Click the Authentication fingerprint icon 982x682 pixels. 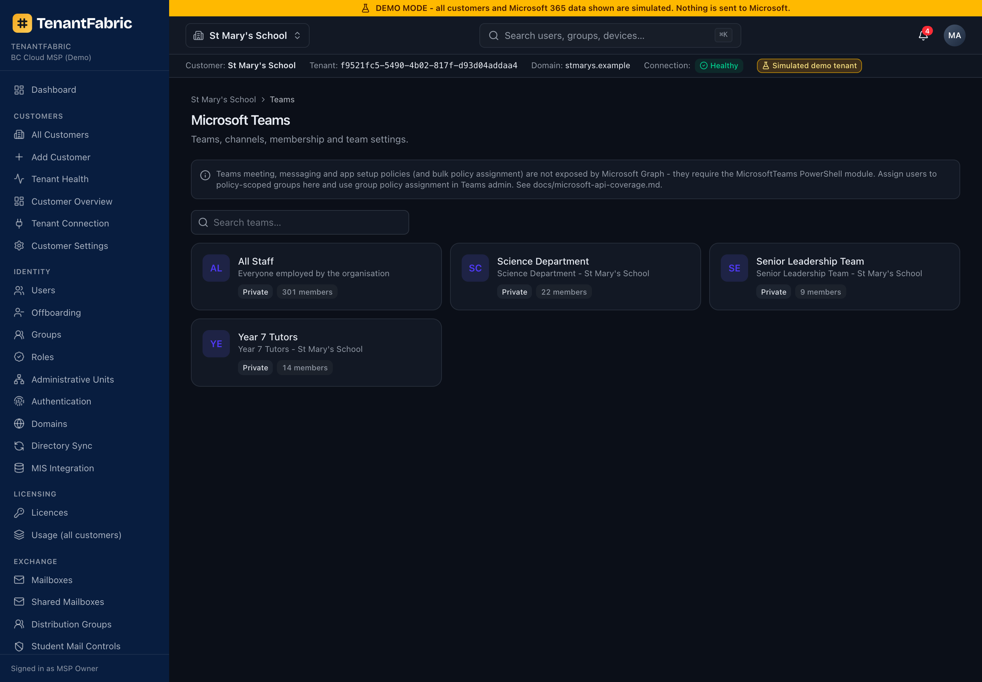pyautogui.click(x=19, y=401)
